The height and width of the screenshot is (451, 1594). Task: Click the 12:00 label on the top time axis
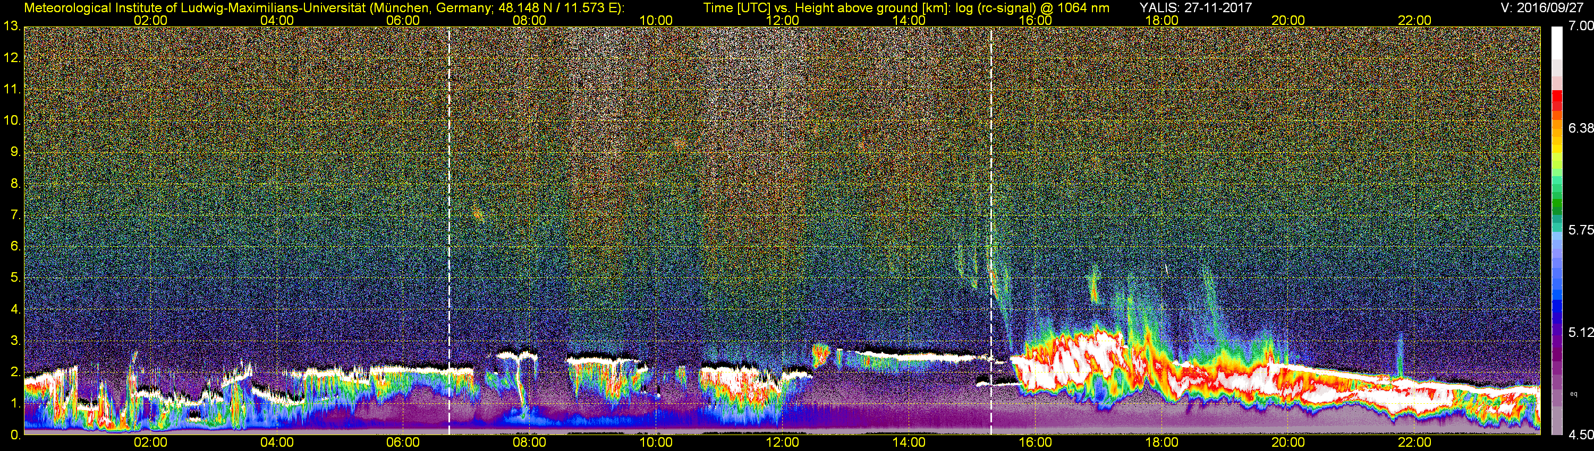782,20
